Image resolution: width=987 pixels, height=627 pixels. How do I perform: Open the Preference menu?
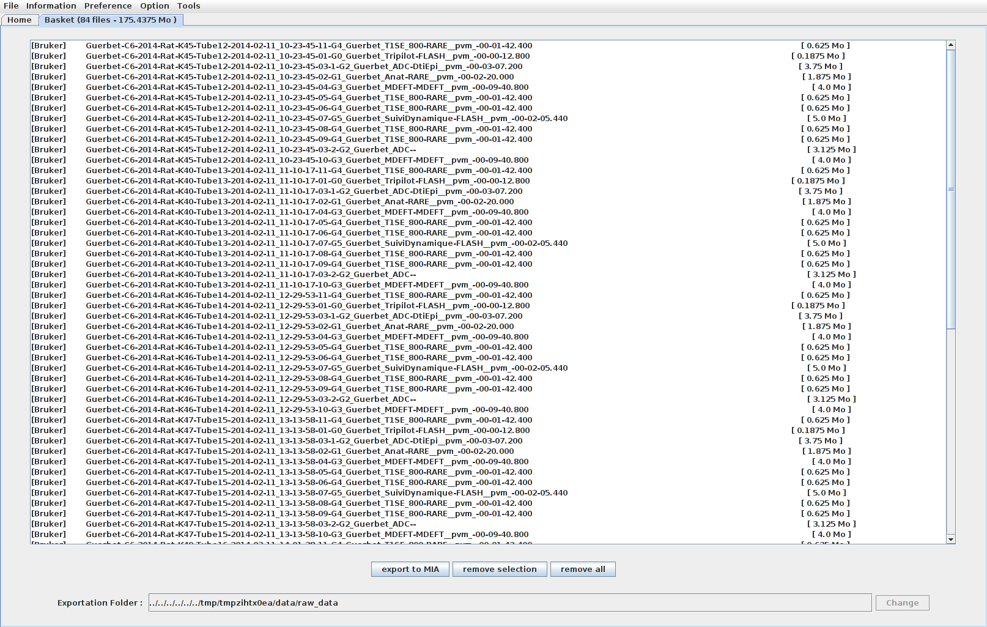pyautogui.click(x=108, y=6)
